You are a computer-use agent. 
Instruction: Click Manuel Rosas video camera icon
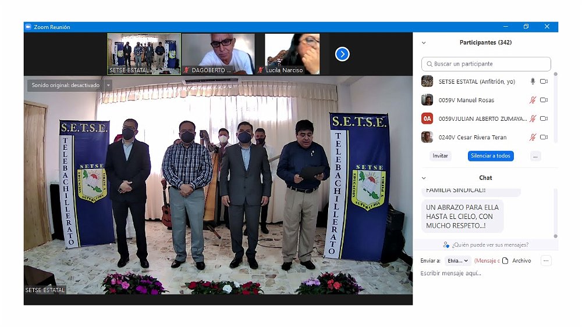544,100
